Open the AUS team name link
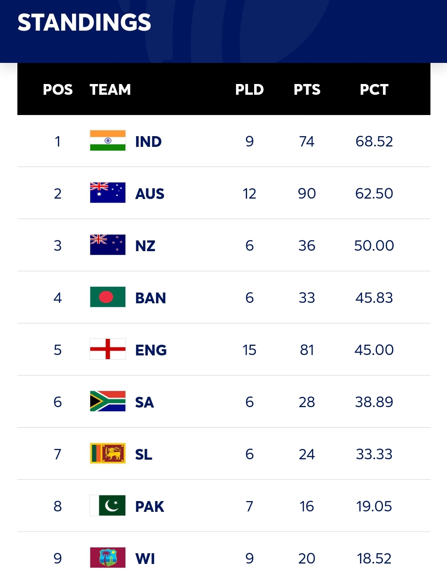 tap(150, 194)
